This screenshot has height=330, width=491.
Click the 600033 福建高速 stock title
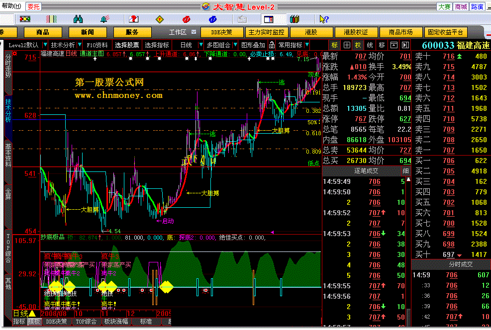(456, 45)
